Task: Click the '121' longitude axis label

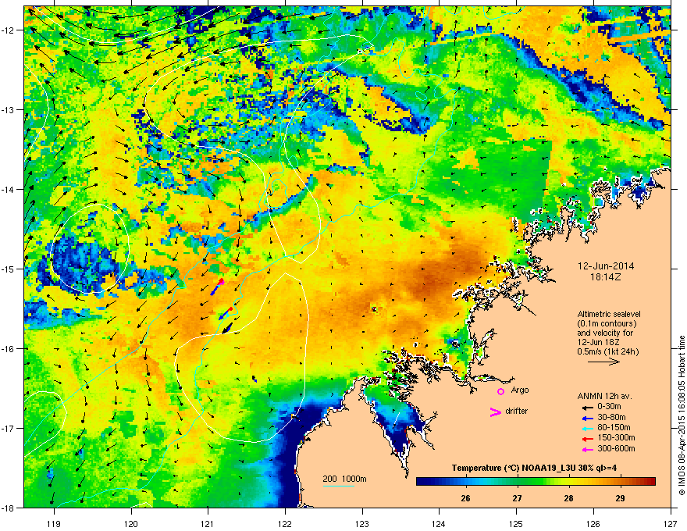Action: pyautogui.click(x=208, y=523)
